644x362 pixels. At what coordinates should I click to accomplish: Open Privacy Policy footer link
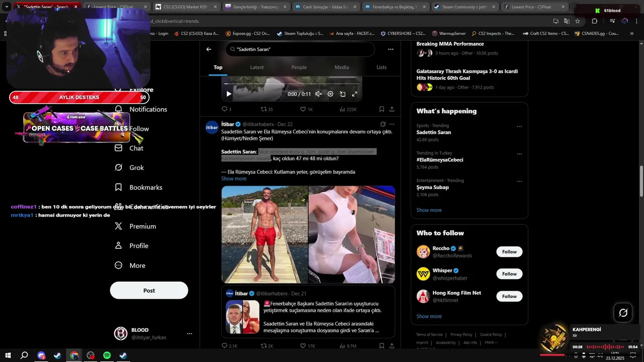tap(461, 334)
